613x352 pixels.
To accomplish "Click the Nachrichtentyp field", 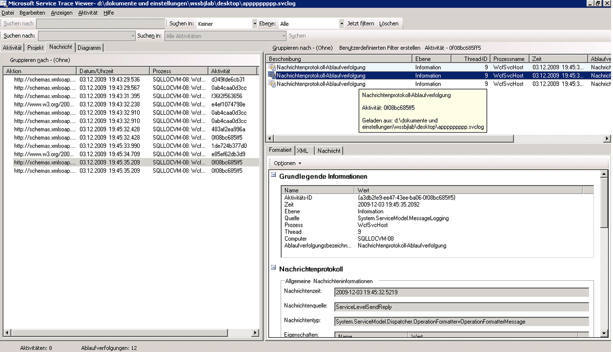I will (x=461, y=321).
